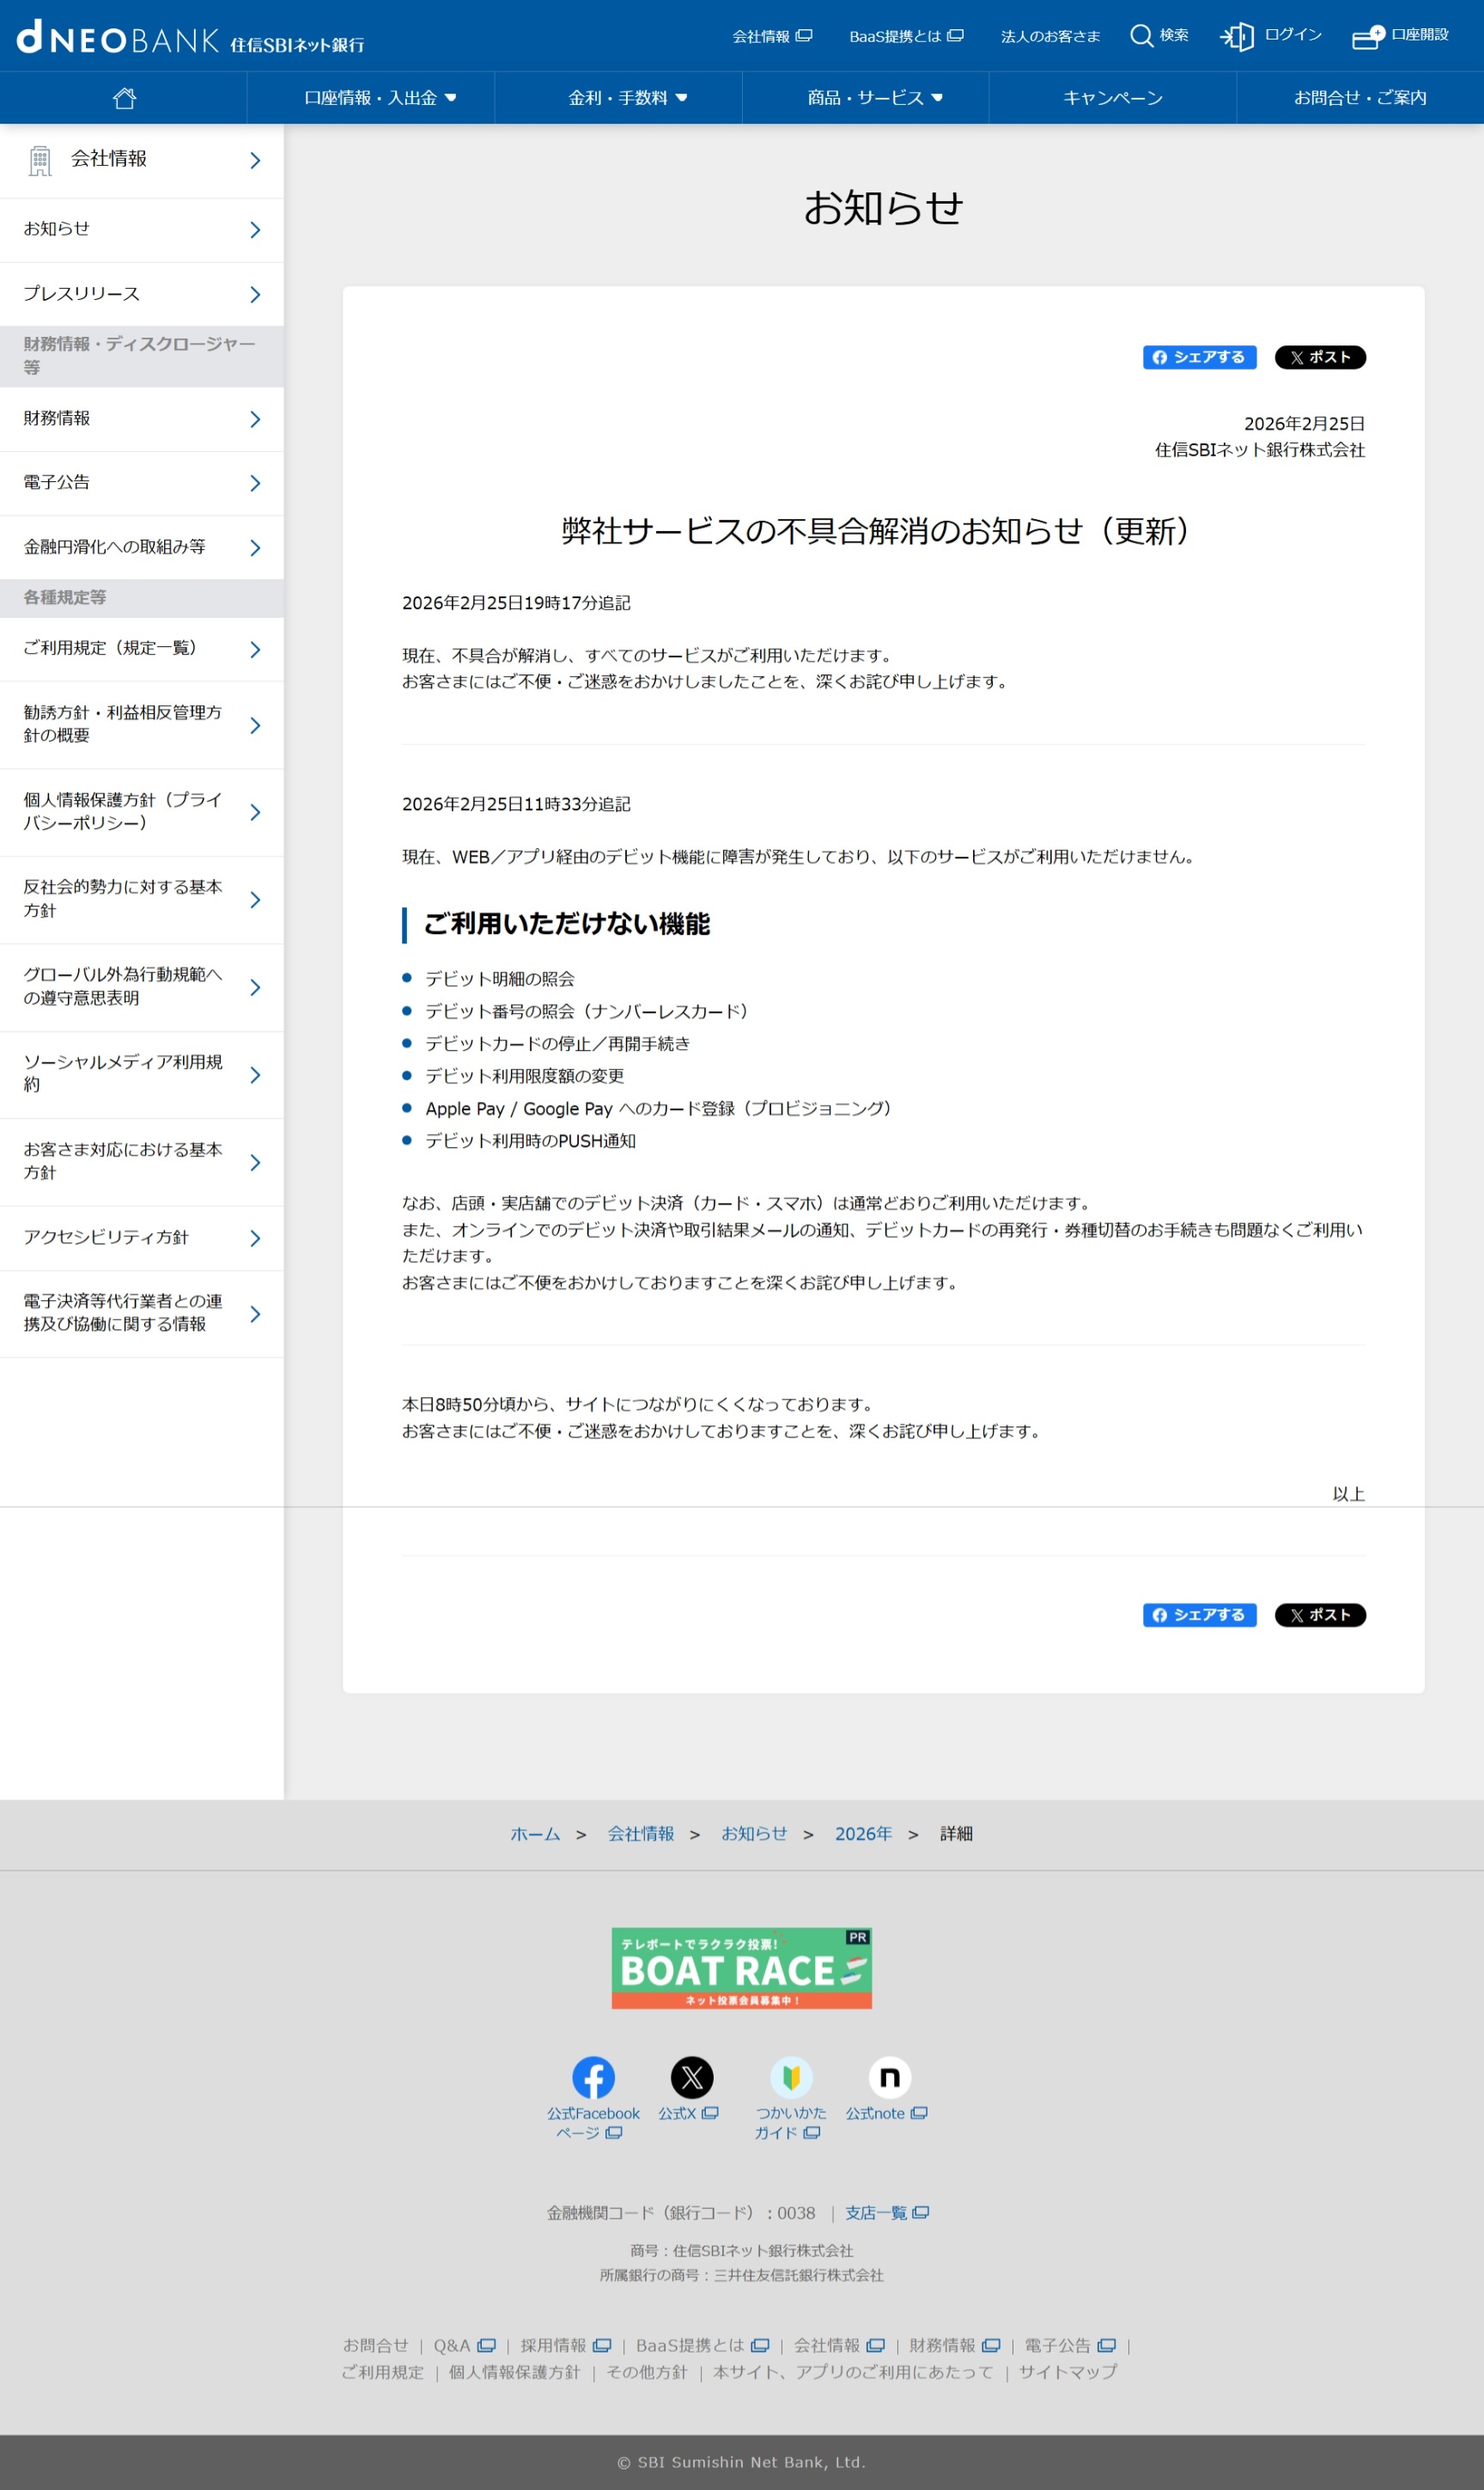Open the お問合せ・ご案内 menu item

(1359, 98)
